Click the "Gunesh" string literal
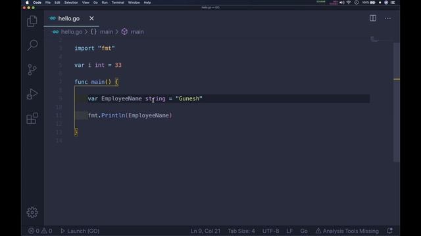This screenshot has width=421, height=236. (189, 98)
